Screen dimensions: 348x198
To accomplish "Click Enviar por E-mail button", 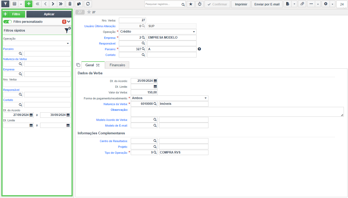I will pyautogui.click(x=267, y=4).
